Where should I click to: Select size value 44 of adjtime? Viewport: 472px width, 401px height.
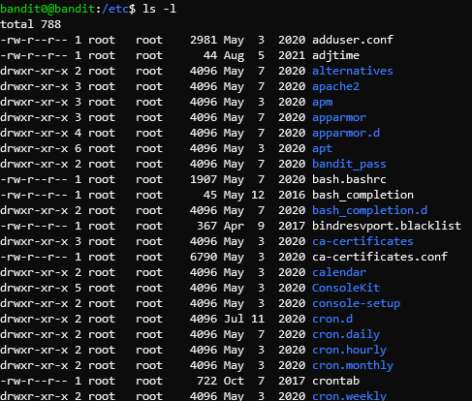210,55
